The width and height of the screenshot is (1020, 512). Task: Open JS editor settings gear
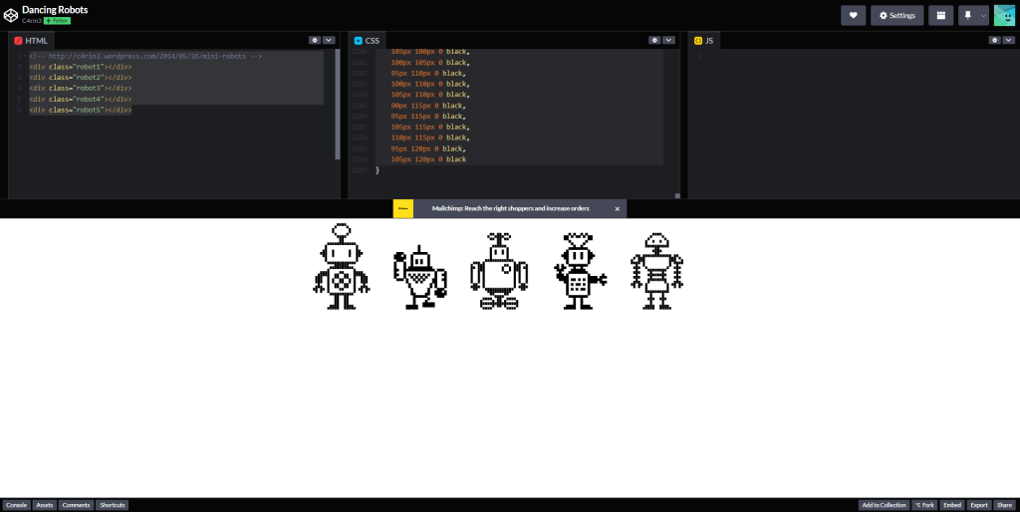click(994, 40)
